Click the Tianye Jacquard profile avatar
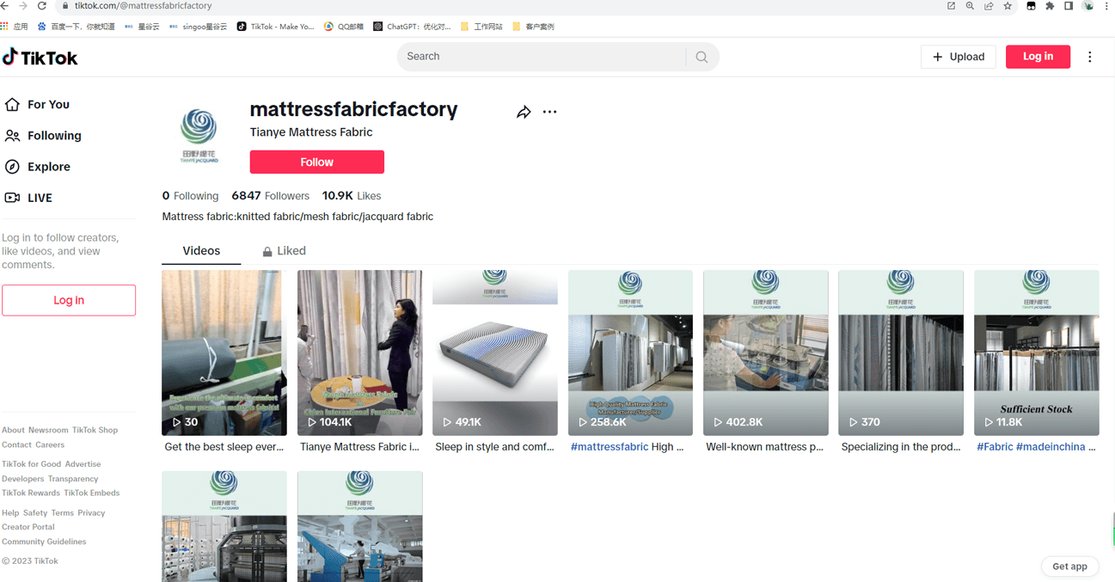 199,136
